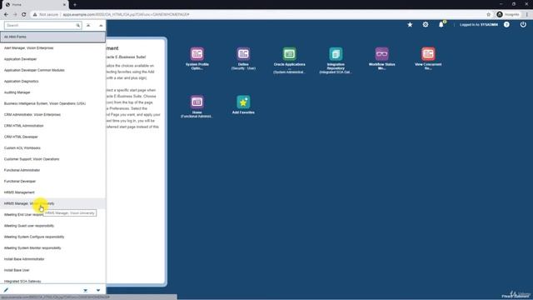Viewport: 533px width, 300px height.
Task: Open the Define Security User favorite icon
Action: tap(243, 54)
